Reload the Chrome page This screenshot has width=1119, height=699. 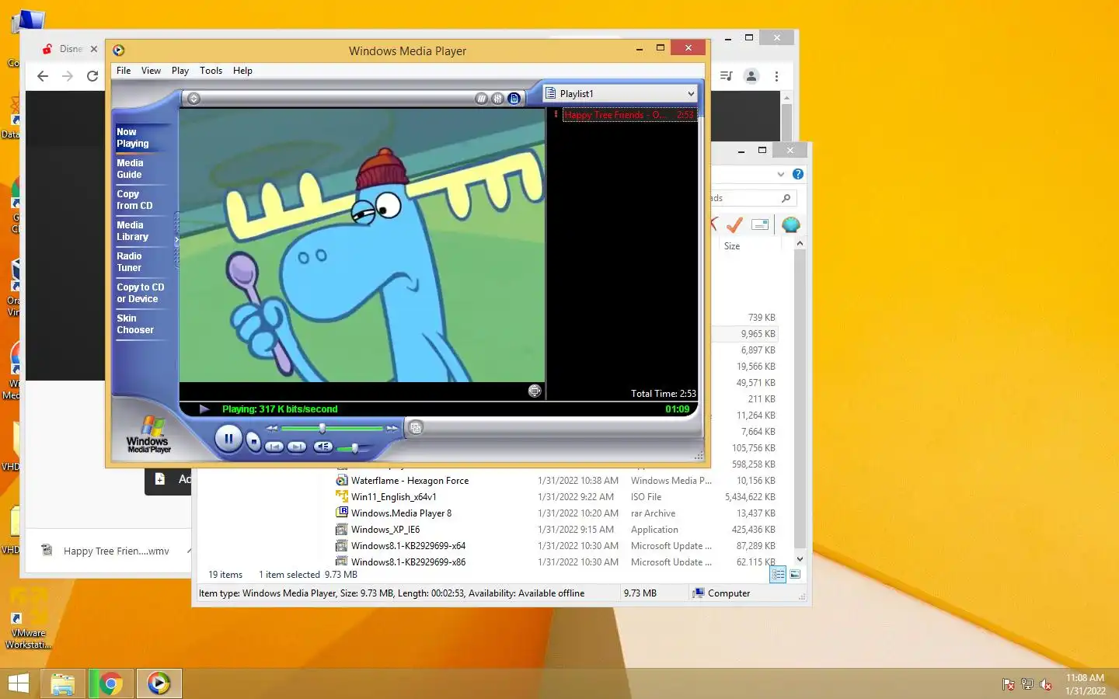tap(92, 76)
